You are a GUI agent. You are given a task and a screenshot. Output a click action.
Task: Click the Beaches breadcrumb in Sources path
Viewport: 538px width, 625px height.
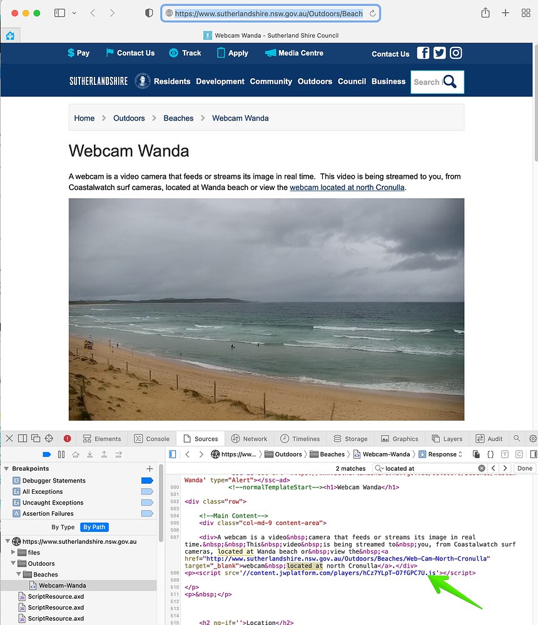[x=327, y=454]
